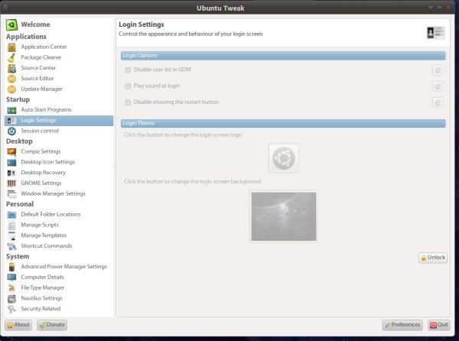The width and height of the screenshot is (459, 341).
Task: Click the Update Manager icon
Action: tap(11, 89)
